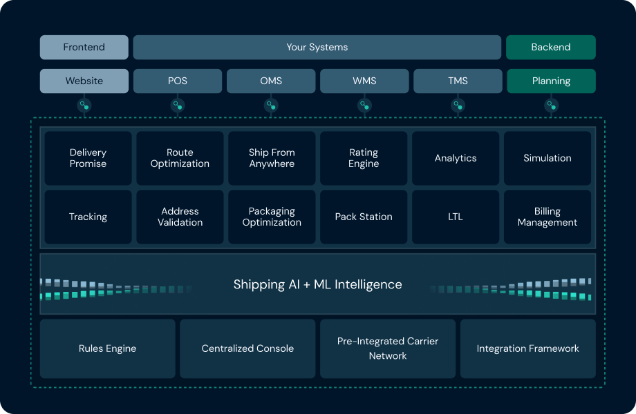This screenshot has height=414, width=636.
Task: Select the Tracking tile
Action: [x=88, y=217]
